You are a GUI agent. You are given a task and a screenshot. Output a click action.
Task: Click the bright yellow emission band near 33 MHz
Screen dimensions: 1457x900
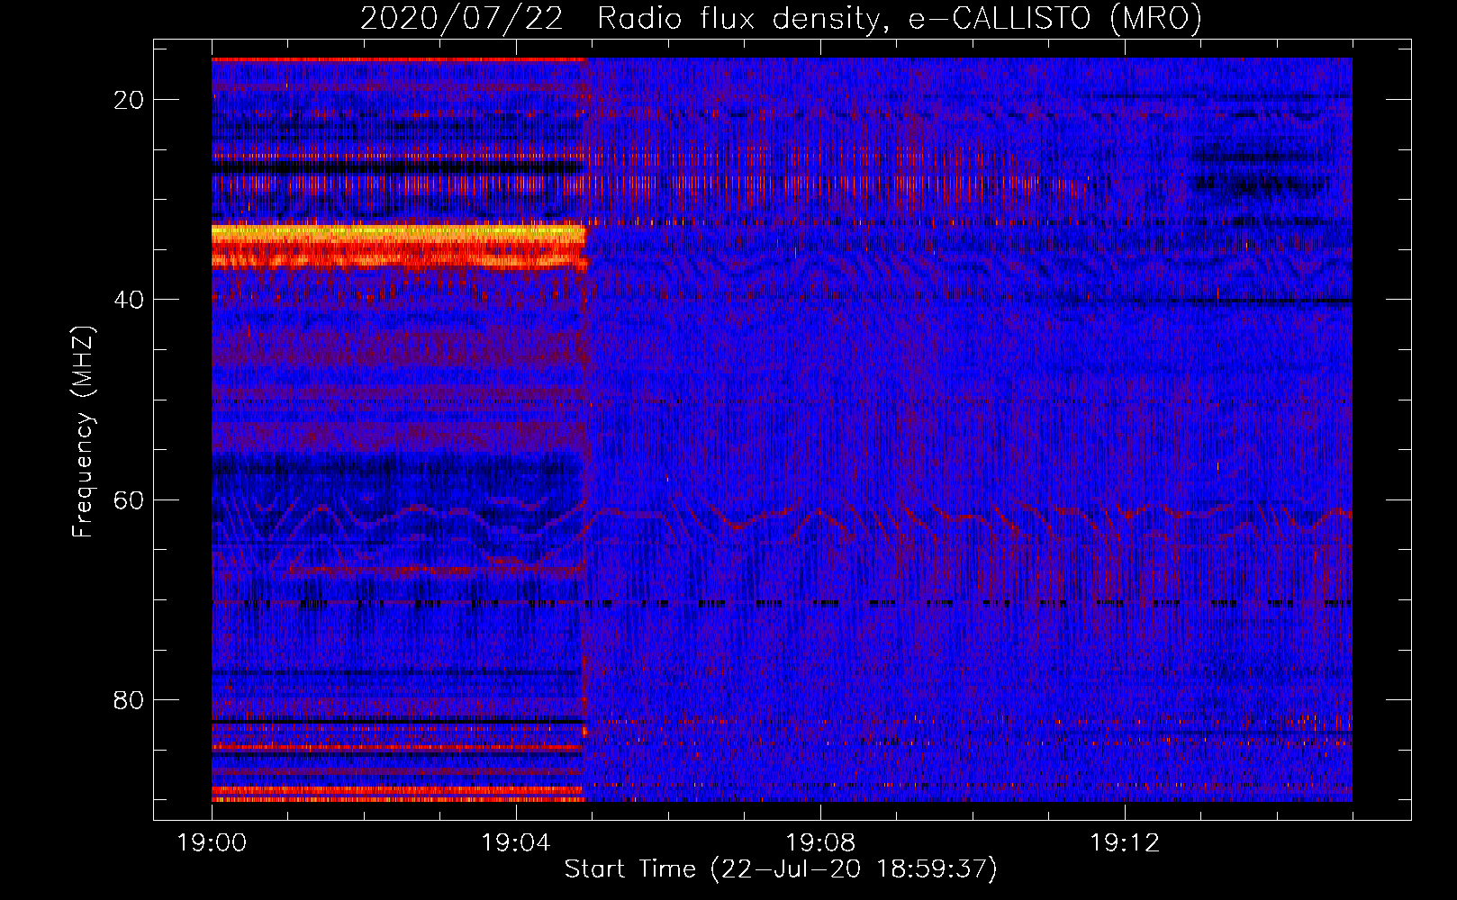(x=399, y=232)
